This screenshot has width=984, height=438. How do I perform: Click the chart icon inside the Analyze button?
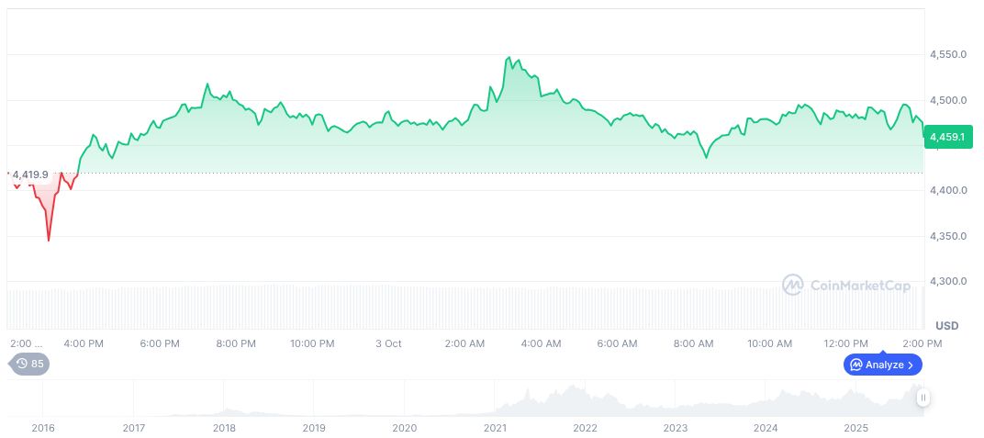(855, 365)
